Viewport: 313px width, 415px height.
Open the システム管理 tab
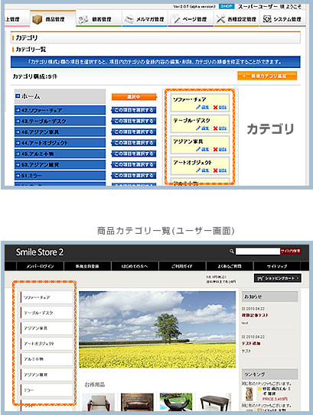click(283, 19)
